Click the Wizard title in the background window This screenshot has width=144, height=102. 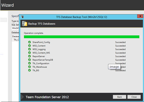(x=7, y=5)
